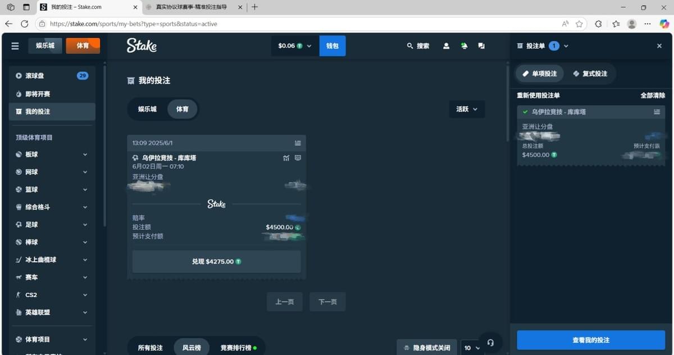Click 下一页 next page button
The height and width of the screenshot is (355, 674).
[x=328, y=302]
